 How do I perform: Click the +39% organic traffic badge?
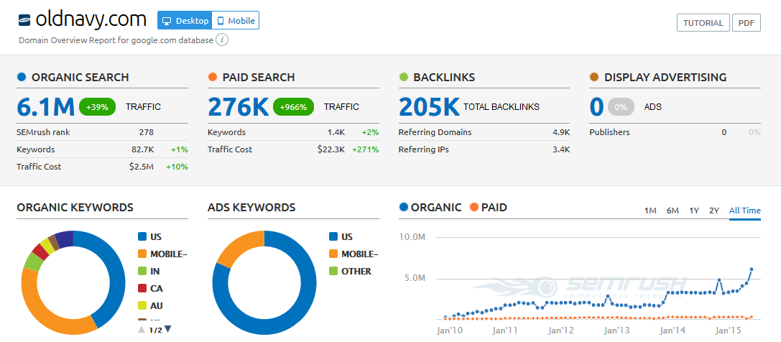(97, 106)
